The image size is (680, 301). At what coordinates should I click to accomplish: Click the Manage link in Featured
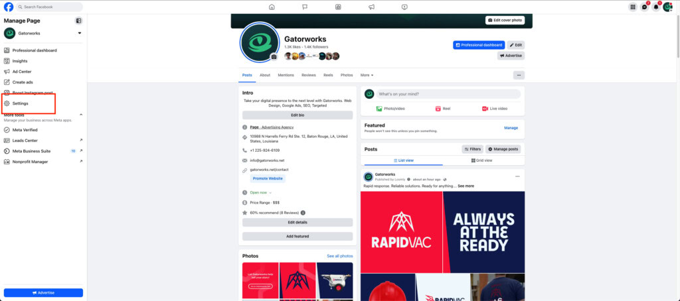(511, 128)
